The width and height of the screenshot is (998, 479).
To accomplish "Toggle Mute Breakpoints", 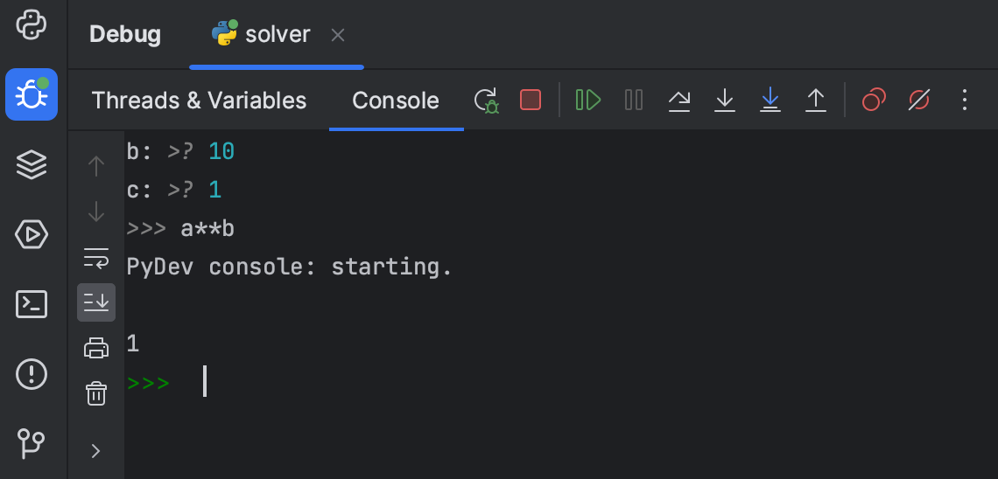I will pos(919,101).
